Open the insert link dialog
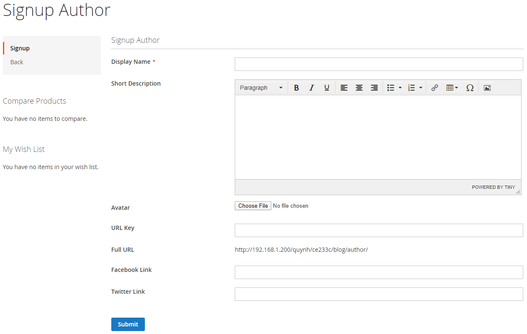This screenshot has width=527, height=334. coord(435,88)
